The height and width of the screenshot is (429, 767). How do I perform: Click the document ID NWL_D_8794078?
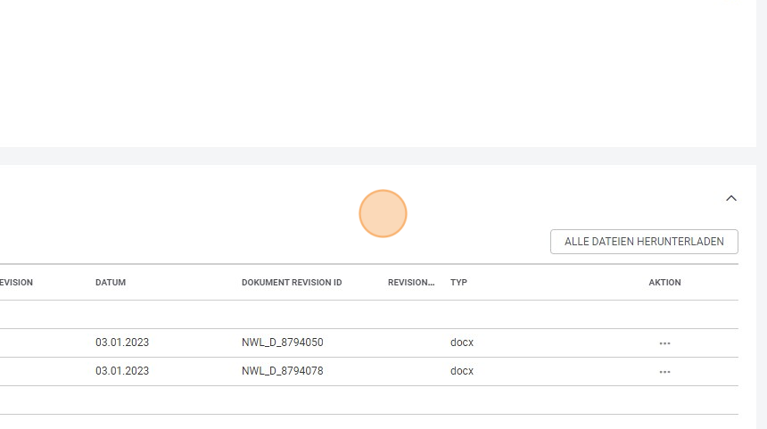282,371
